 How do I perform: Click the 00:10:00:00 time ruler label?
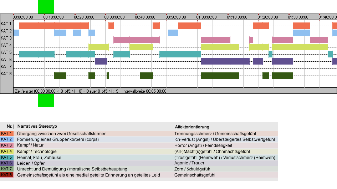[53, 17]
